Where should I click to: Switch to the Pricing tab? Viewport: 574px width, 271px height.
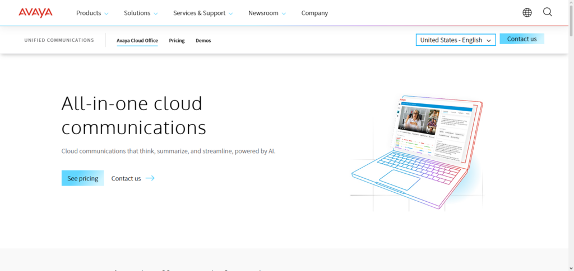point(177,40)
